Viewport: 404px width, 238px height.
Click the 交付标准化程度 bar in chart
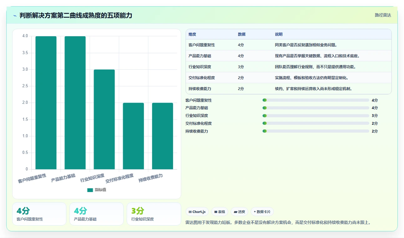133,136
